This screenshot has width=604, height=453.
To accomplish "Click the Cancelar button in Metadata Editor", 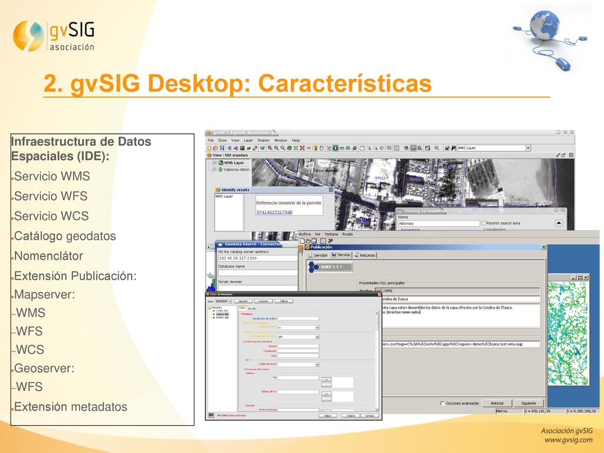I will pos(369,416).
